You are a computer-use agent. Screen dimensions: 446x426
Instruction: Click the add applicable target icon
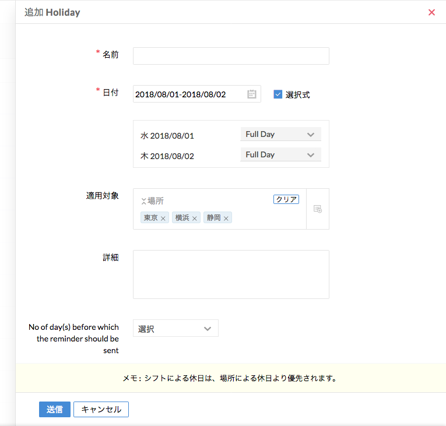click(318, 209)
